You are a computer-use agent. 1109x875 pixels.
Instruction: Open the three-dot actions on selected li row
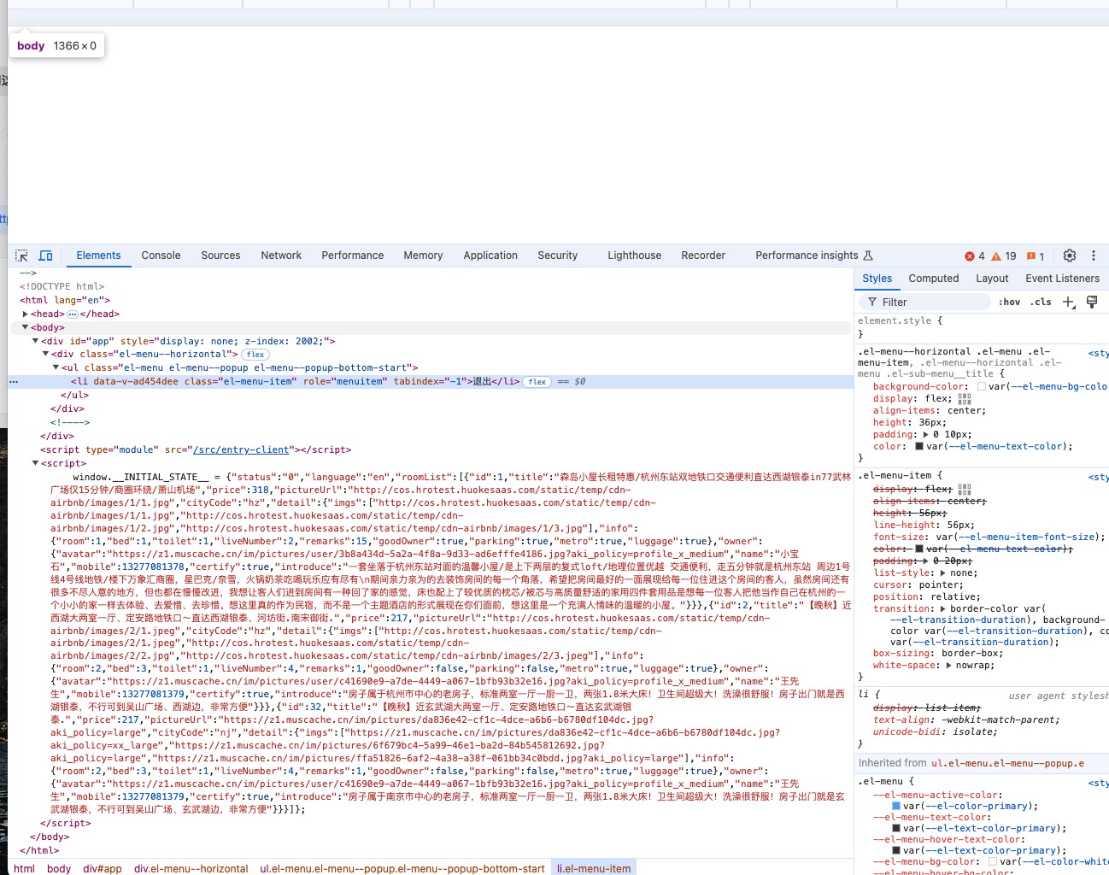click(x=14, y=382)
